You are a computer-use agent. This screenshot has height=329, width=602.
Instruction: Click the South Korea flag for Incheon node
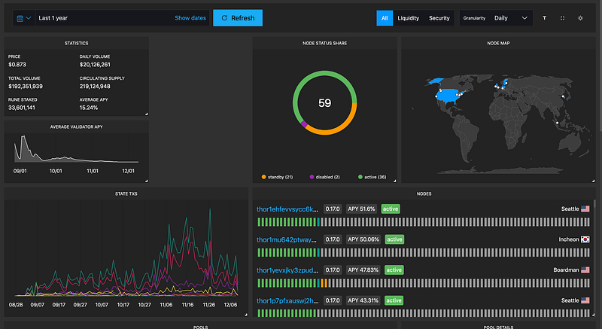coord(585,239)
